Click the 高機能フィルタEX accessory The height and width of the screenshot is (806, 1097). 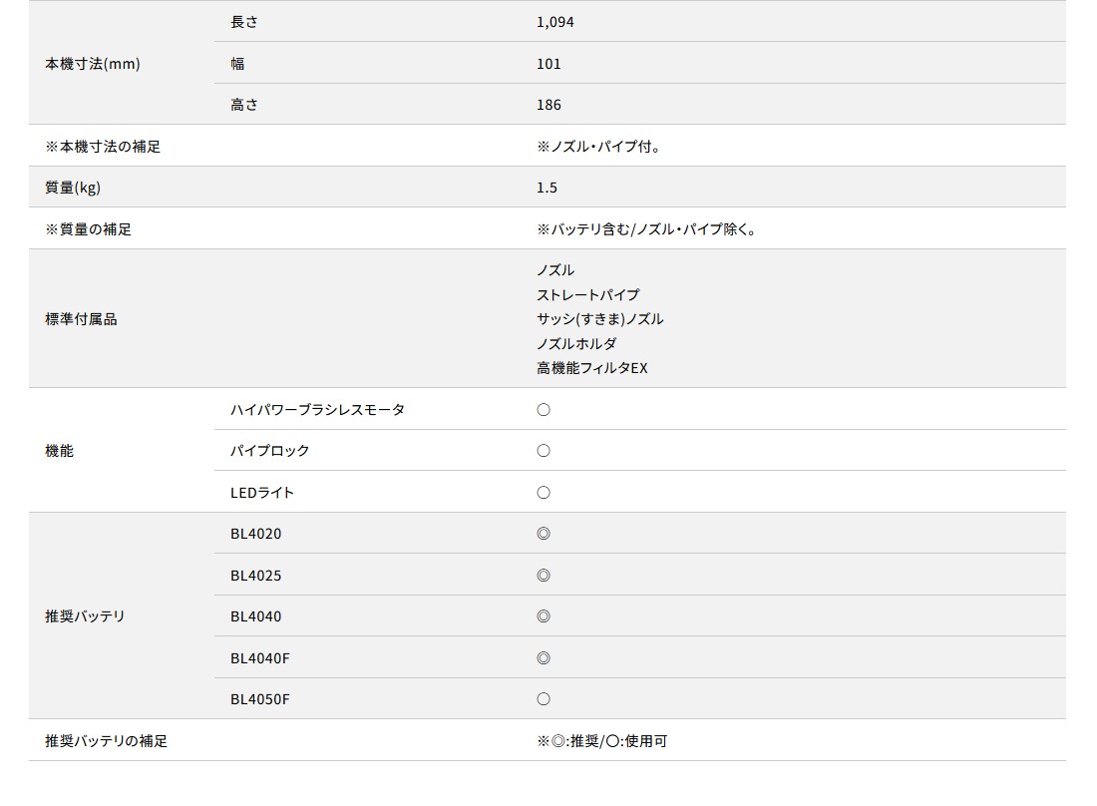point(592,368)
